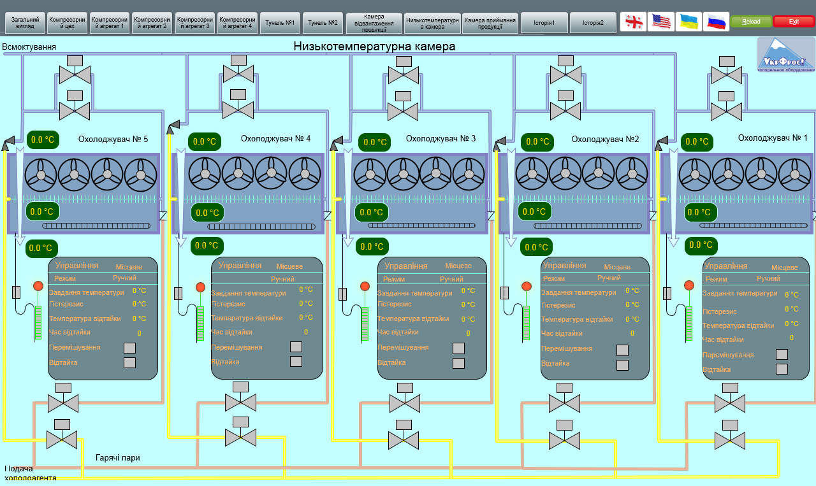Open the Режим 'Ручний' selector for Охолоджувач № 5
This screenshot has height=486, width=816.
pos(124,278)
